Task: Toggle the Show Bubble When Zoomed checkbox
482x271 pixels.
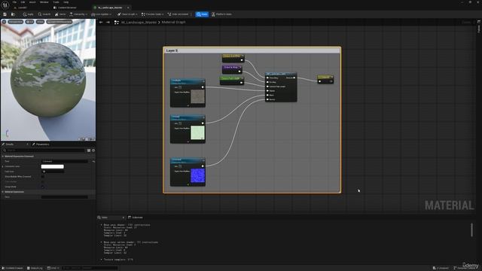Action: pos(43,177)
